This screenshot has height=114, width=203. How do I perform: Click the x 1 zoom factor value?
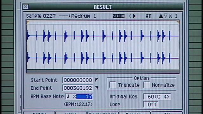click(173, 16)
